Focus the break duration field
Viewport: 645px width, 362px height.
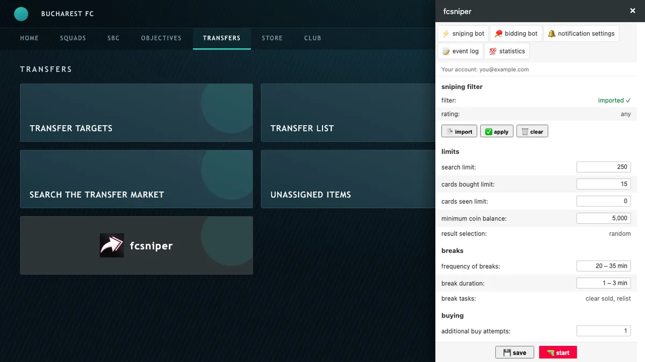pyautogui.click(x=604, y=283)
